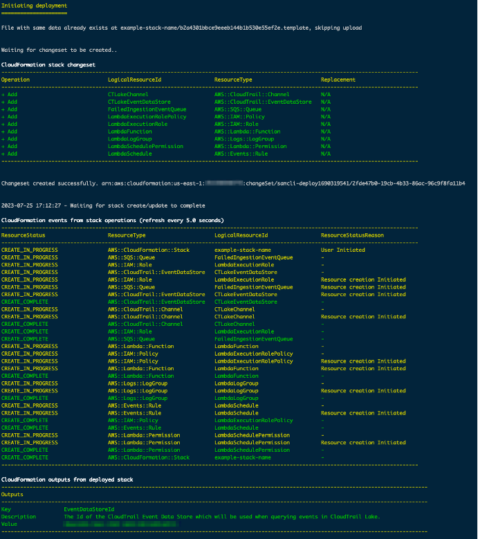Click the blurred output value next to "Value"
478x539 pixels.
pyautogui.click(x=120, y=524)
